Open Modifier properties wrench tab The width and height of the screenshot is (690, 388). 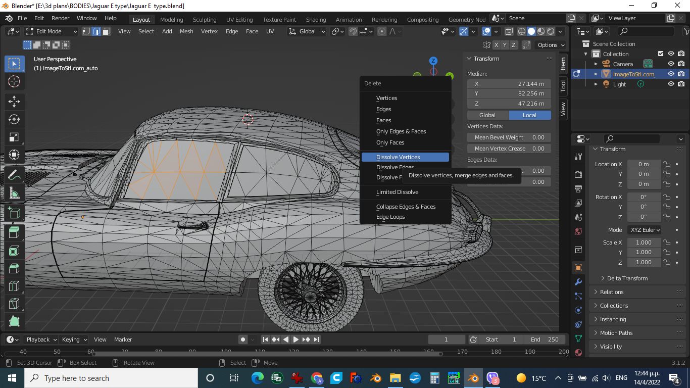578,282
